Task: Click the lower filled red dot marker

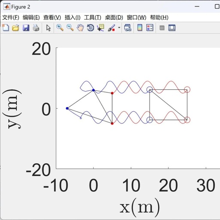Action: click(112, 123)
